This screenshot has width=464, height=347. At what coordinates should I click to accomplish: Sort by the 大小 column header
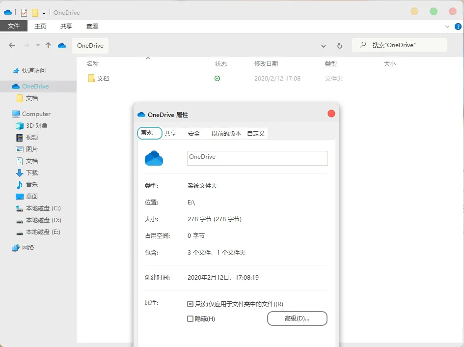coord(389,63)
